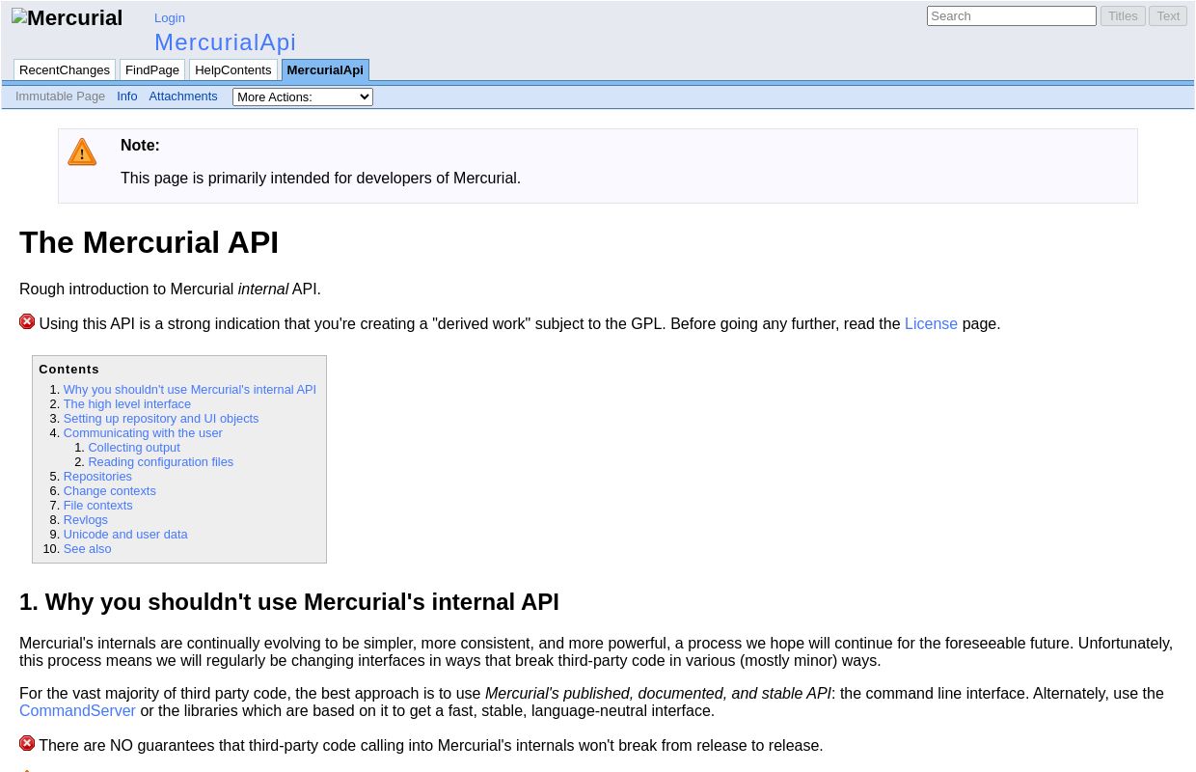Click the Contents heading in table of contents
Screen dimensions: 1196x772
point(69,370)
